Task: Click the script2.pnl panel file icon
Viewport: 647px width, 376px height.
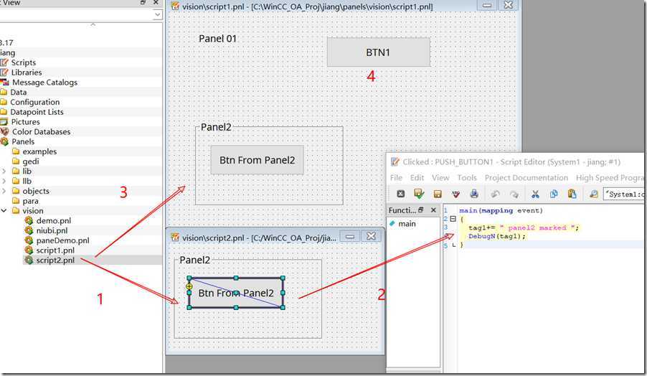Action: [x=29, y=260]
